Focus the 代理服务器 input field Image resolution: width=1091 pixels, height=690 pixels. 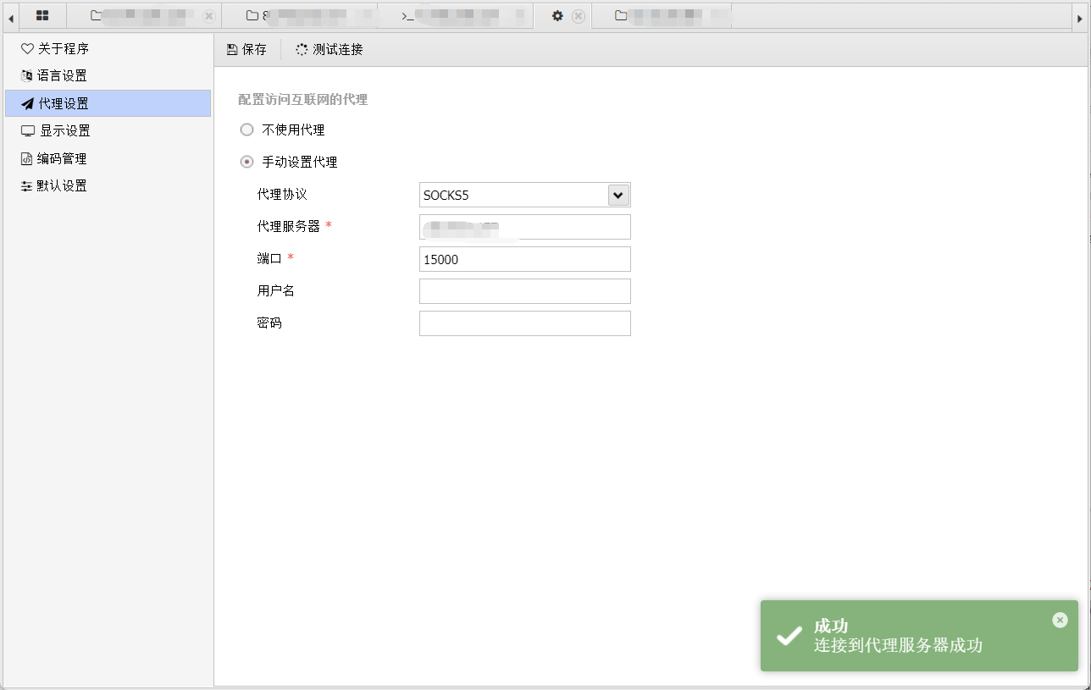tap(525, 227)
